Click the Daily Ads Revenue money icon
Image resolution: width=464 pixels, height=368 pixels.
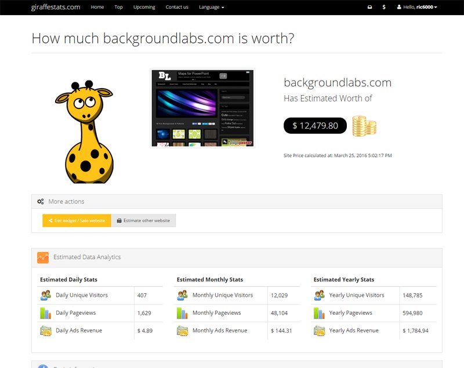[x=46, y=331]
